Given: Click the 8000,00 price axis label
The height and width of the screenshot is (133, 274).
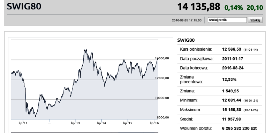Looking at the screenshot, I should 163,117.
